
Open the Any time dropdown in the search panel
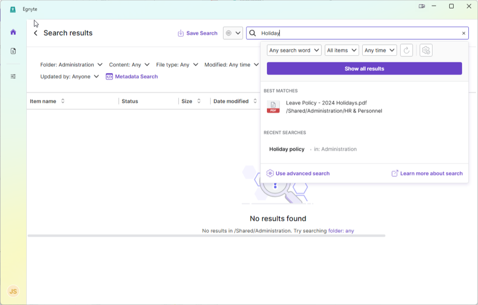pyautogui.click(x=379, y=50)
